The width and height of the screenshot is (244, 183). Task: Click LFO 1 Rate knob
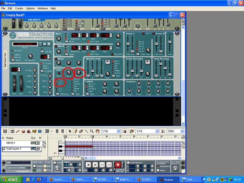pyautogui.click(x=69, y=72)
